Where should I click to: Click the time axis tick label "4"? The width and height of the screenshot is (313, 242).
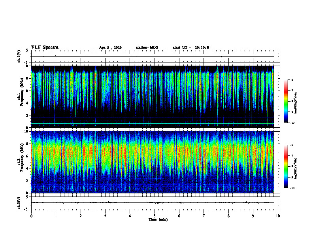click(130, 216)
